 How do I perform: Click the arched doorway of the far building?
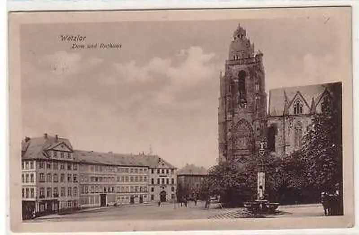(x=162, y=196)
